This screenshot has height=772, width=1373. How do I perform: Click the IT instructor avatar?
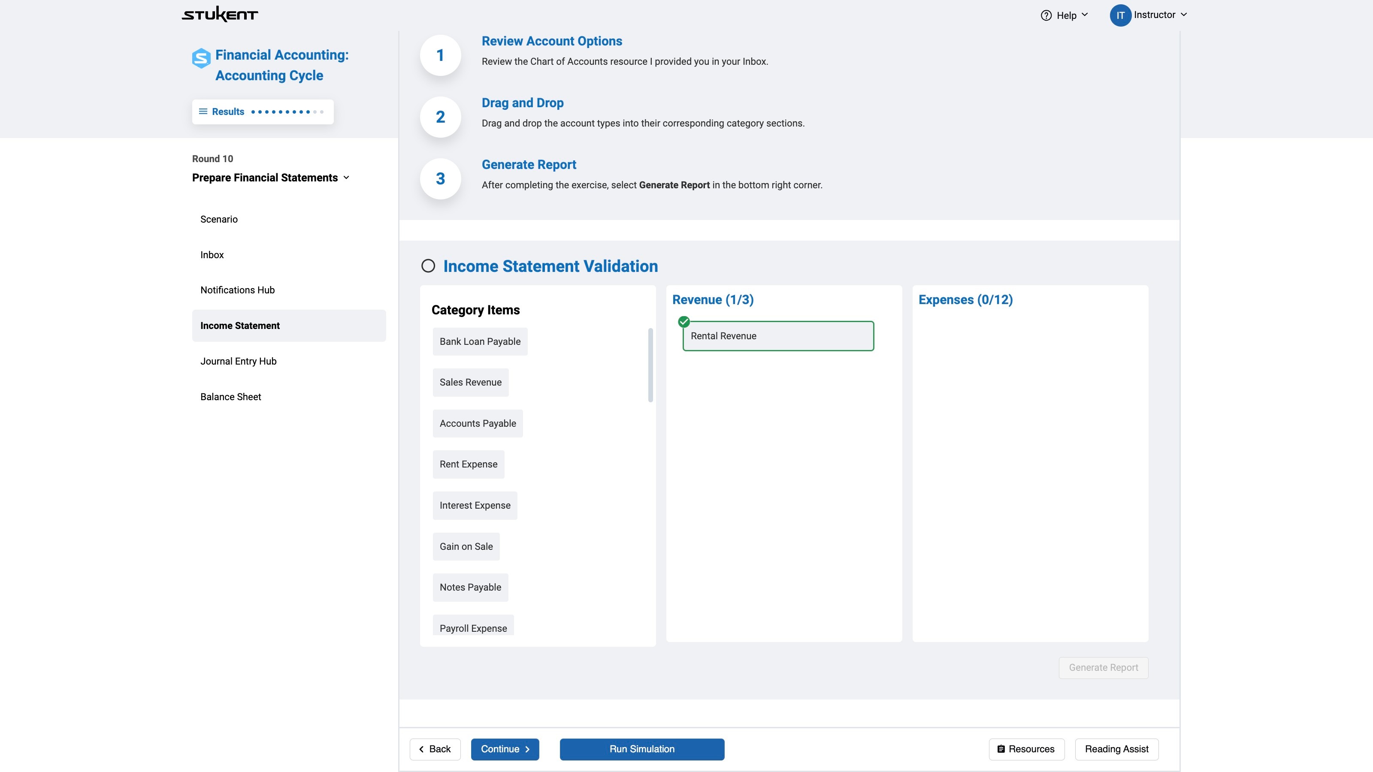pos(1120,15)
